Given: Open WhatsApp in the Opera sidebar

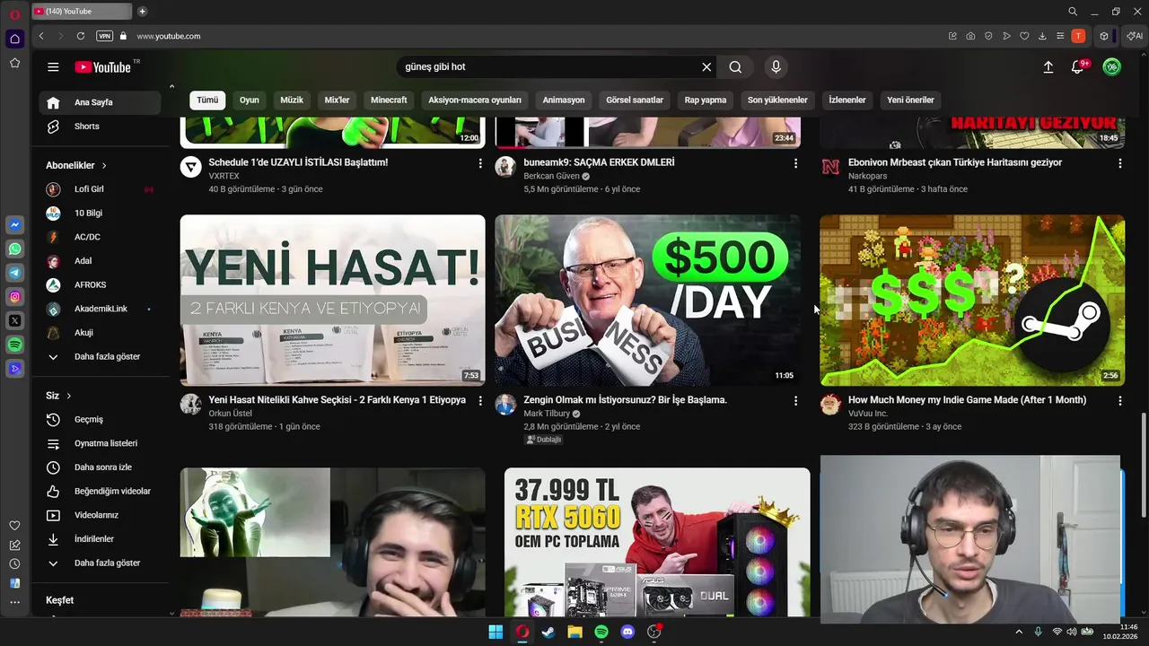Looking at the screenshot, I should [14, 249].
